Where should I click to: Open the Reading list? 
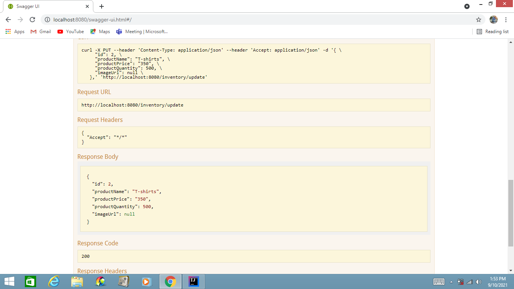(493, 32)
